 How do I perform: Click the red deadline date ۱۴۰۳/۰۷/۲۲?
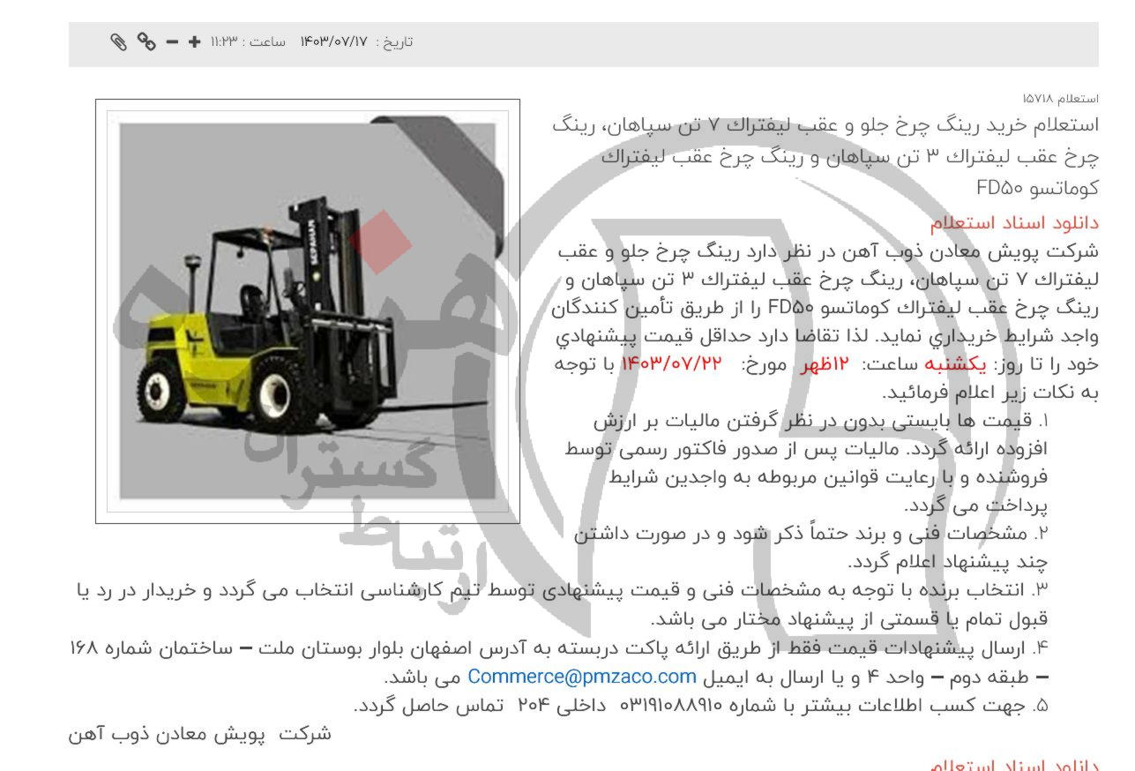pyautogui.click(x=672, y=364)
